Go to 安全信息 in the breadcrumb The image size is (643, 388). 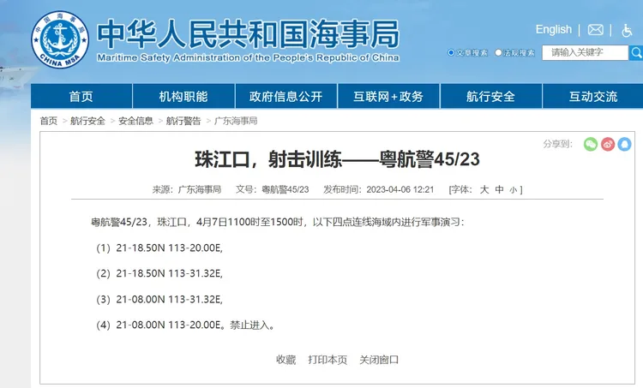[135, 121]
